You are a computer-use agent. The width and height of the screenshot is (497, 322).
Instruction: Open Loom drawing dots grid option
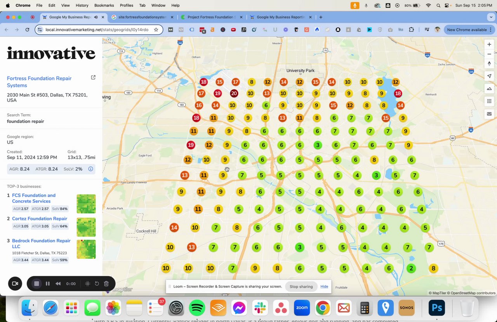tap(87, 284)
